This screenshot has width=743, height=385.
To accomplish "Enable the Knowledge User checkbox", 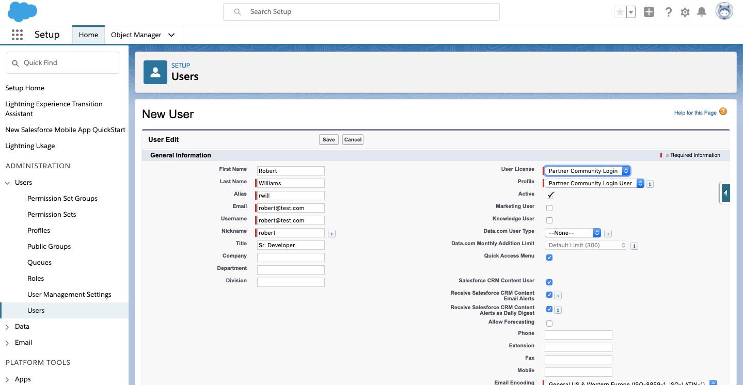I will (549, 220).
